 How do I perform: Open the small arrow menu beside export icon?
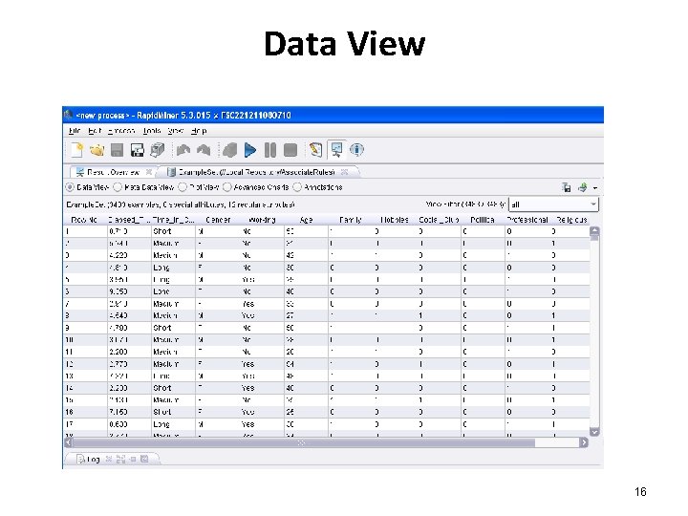[595, 188]
